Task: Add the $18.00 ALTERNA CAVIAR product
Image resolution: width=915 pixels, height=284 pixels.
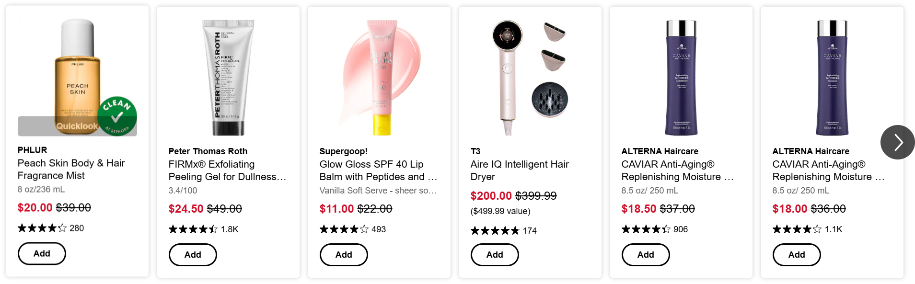Action: (797, 255)
